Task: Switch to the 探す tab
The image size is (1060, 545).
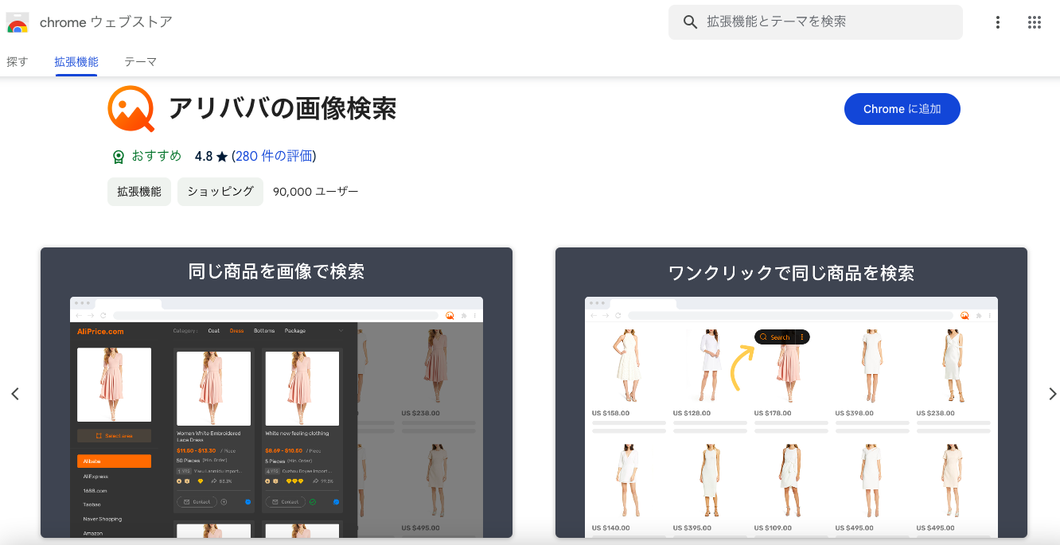Action: click(x=18, y=61)
